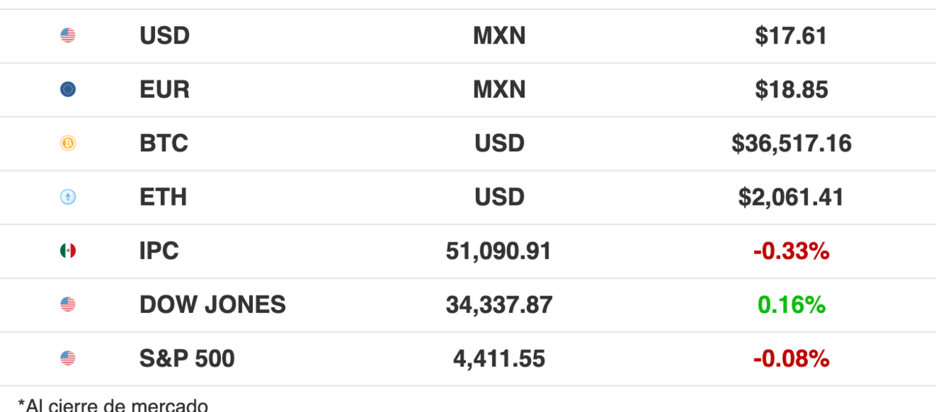Open the S&P 500 index label
936x412 pixels.
187,358
